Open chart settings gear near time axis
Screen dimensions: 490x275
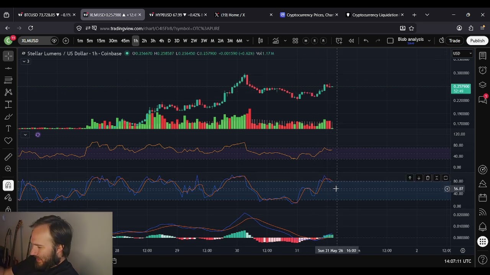462,251
